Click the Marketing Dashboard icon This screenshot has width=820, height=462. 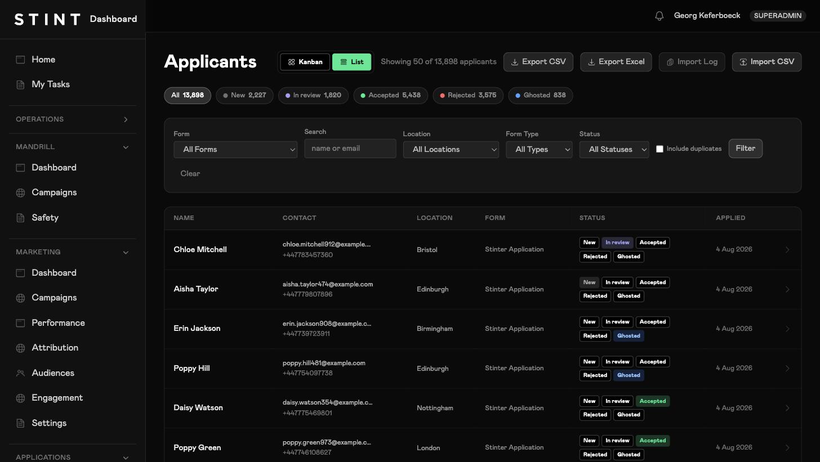click(x=20, y=273)
